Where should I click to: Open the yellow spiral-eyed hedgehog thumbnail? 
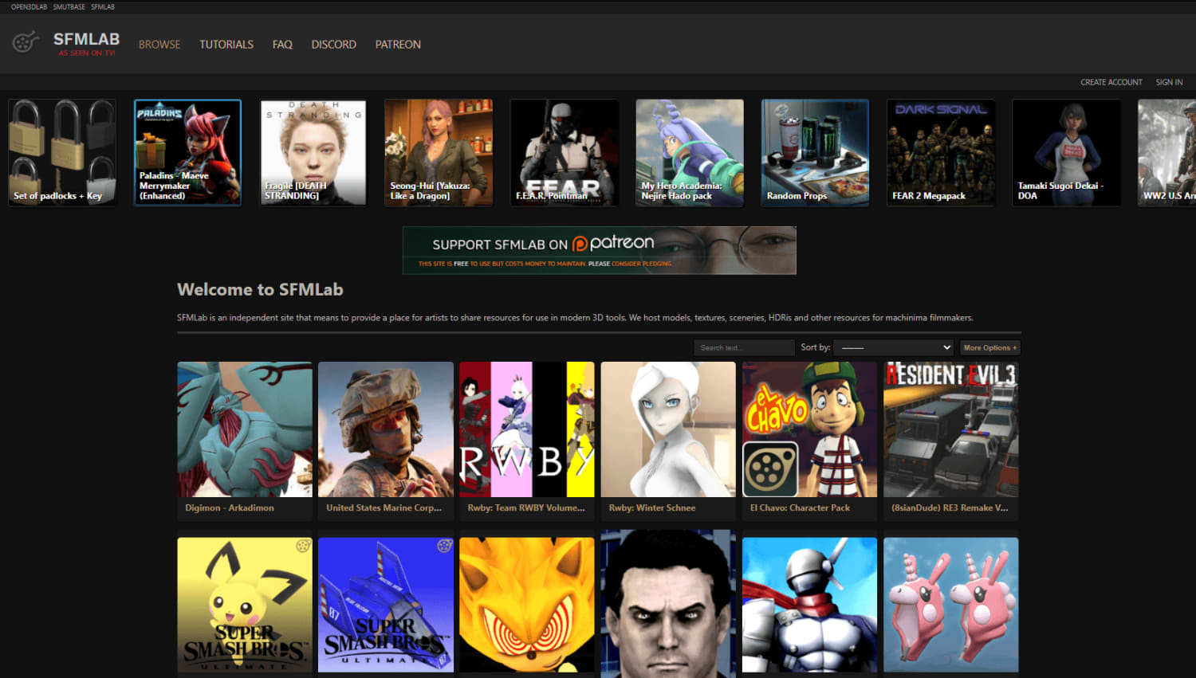[527, 605]
